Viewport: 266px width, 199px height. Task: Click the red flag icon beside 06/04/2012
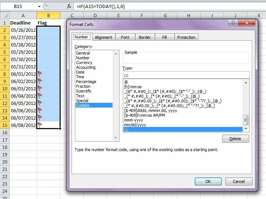[x=40, y=95]
